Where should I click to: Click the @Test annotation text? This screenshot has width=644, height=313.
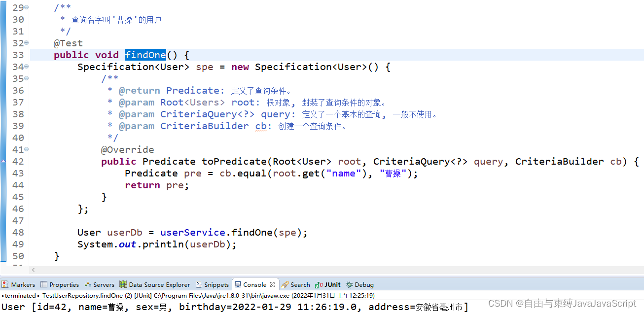(x=68, y=43)
